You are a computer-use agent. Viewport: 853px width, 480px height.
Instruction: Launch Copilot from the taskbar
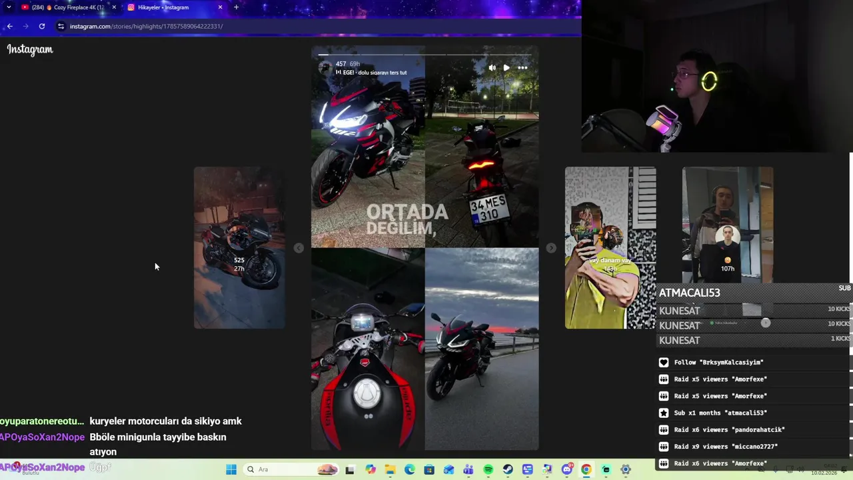371,469
